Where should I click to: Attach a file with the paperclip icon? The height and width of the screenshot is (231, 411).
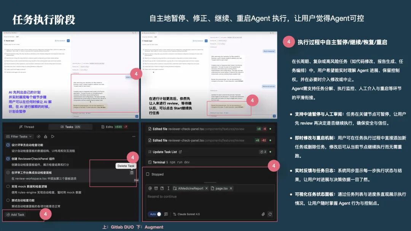[263, 214]
